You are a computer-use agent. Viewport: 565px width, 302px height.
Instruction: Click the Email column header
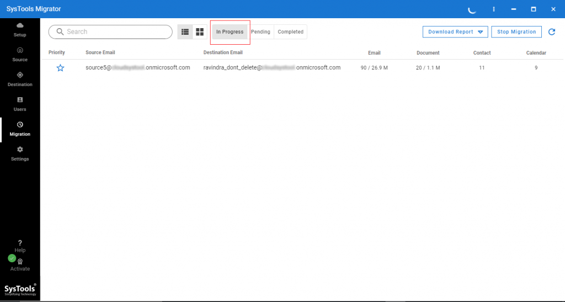coord(374,53)
